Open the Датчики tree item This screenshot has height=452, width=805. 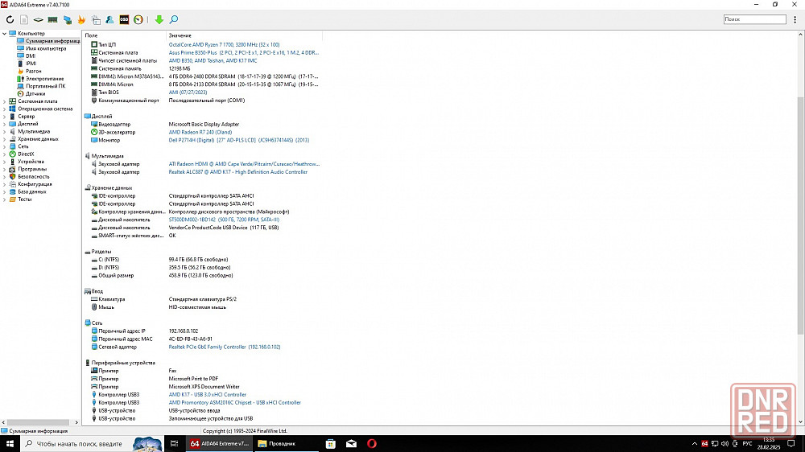[x=35, y=94]
